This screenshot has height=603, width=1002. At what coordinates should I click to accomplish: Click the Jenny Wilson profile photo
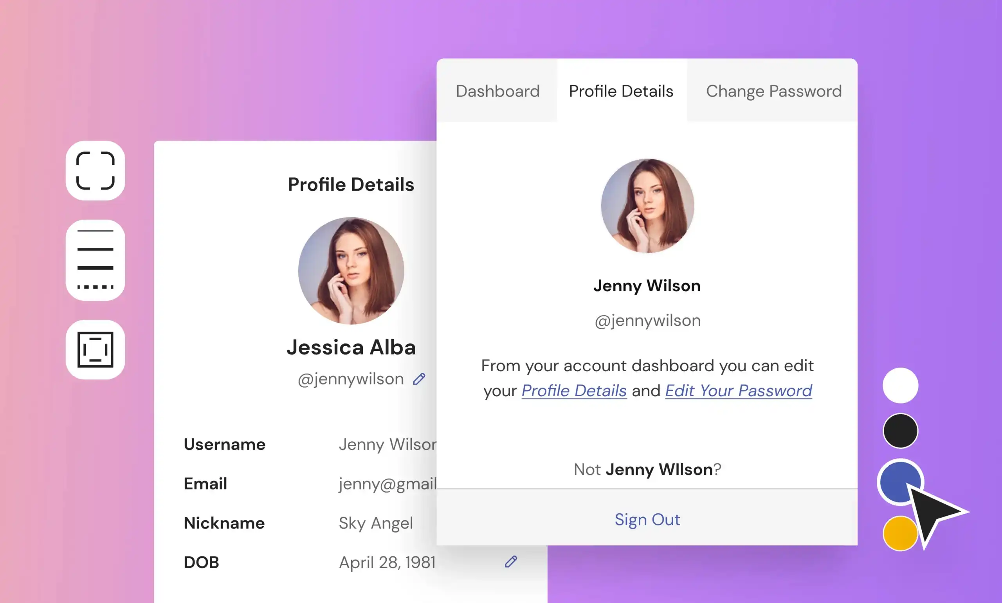click(647, 206)
